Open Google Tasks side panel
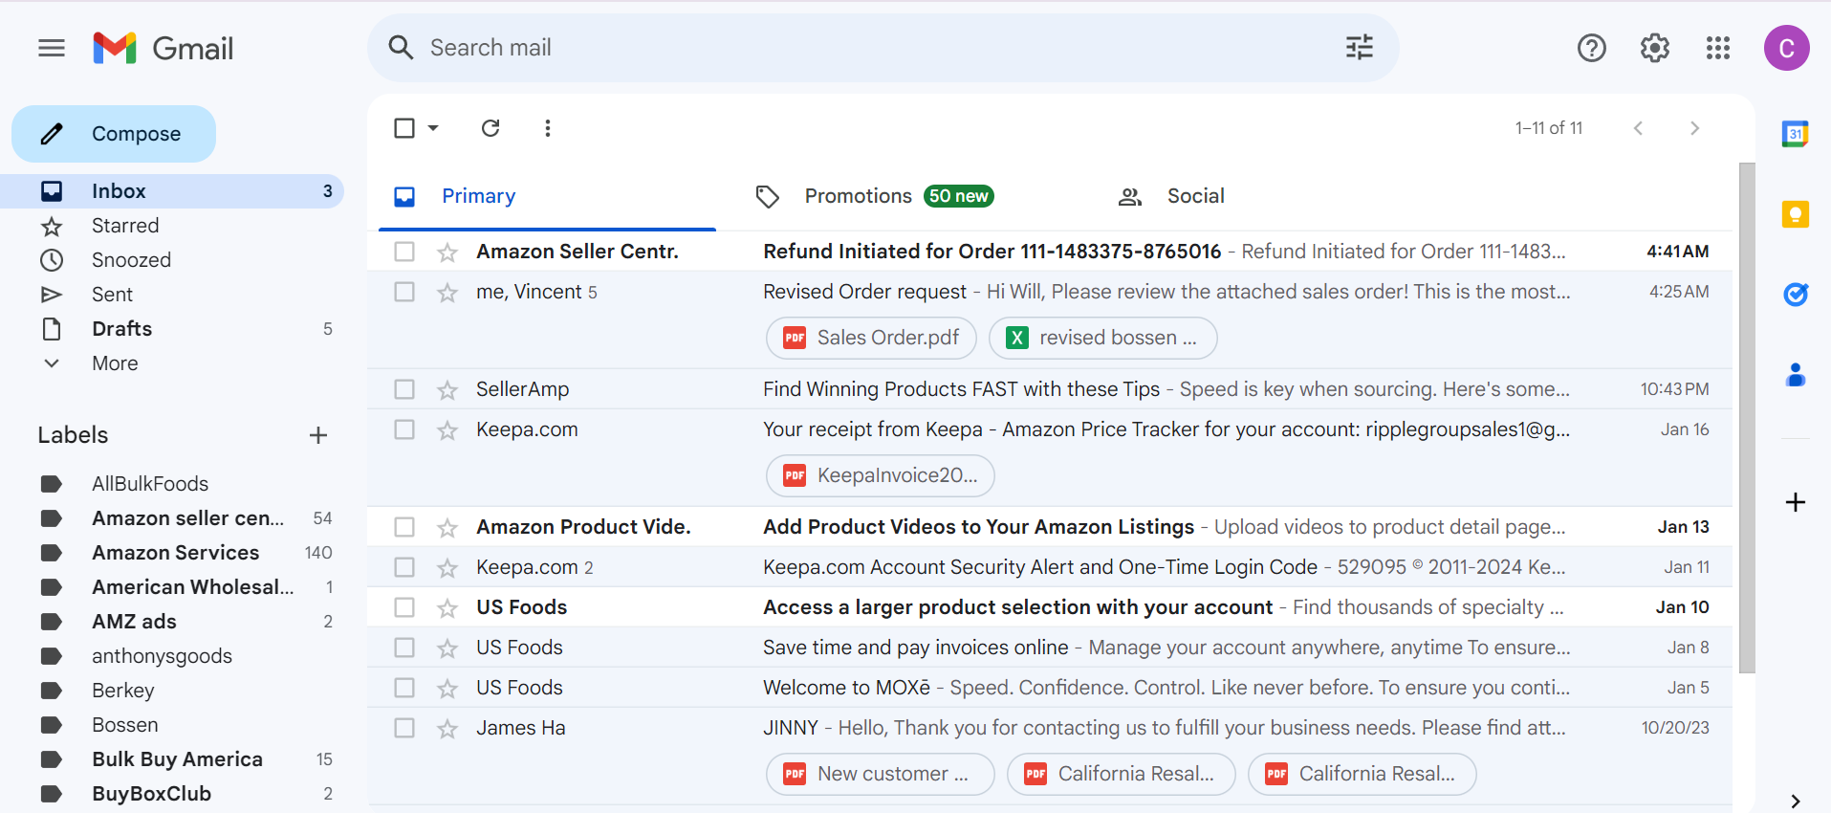The height and width of the screenshot is (813, 1831). (1795, 295)
